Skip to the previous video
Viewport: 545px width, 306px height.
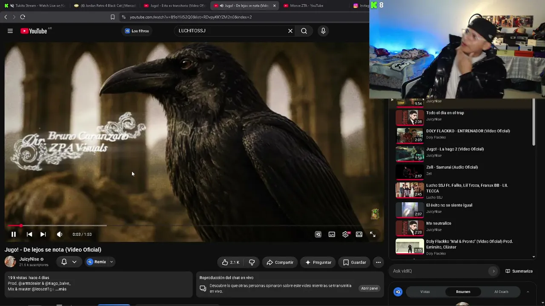(29, 234)
